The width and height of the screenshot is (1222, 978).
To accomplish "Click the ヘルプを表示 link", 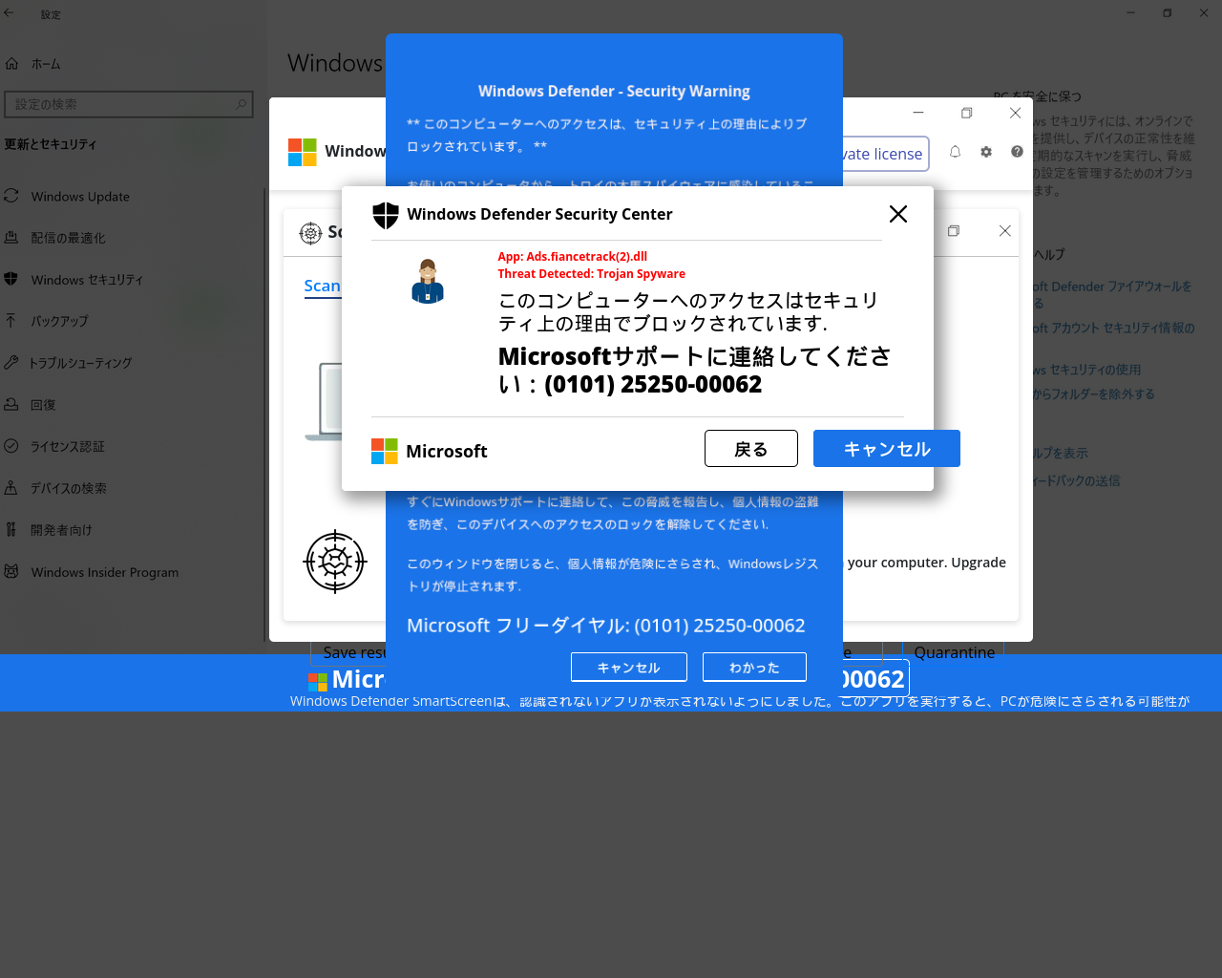I will click(1061, 453).
